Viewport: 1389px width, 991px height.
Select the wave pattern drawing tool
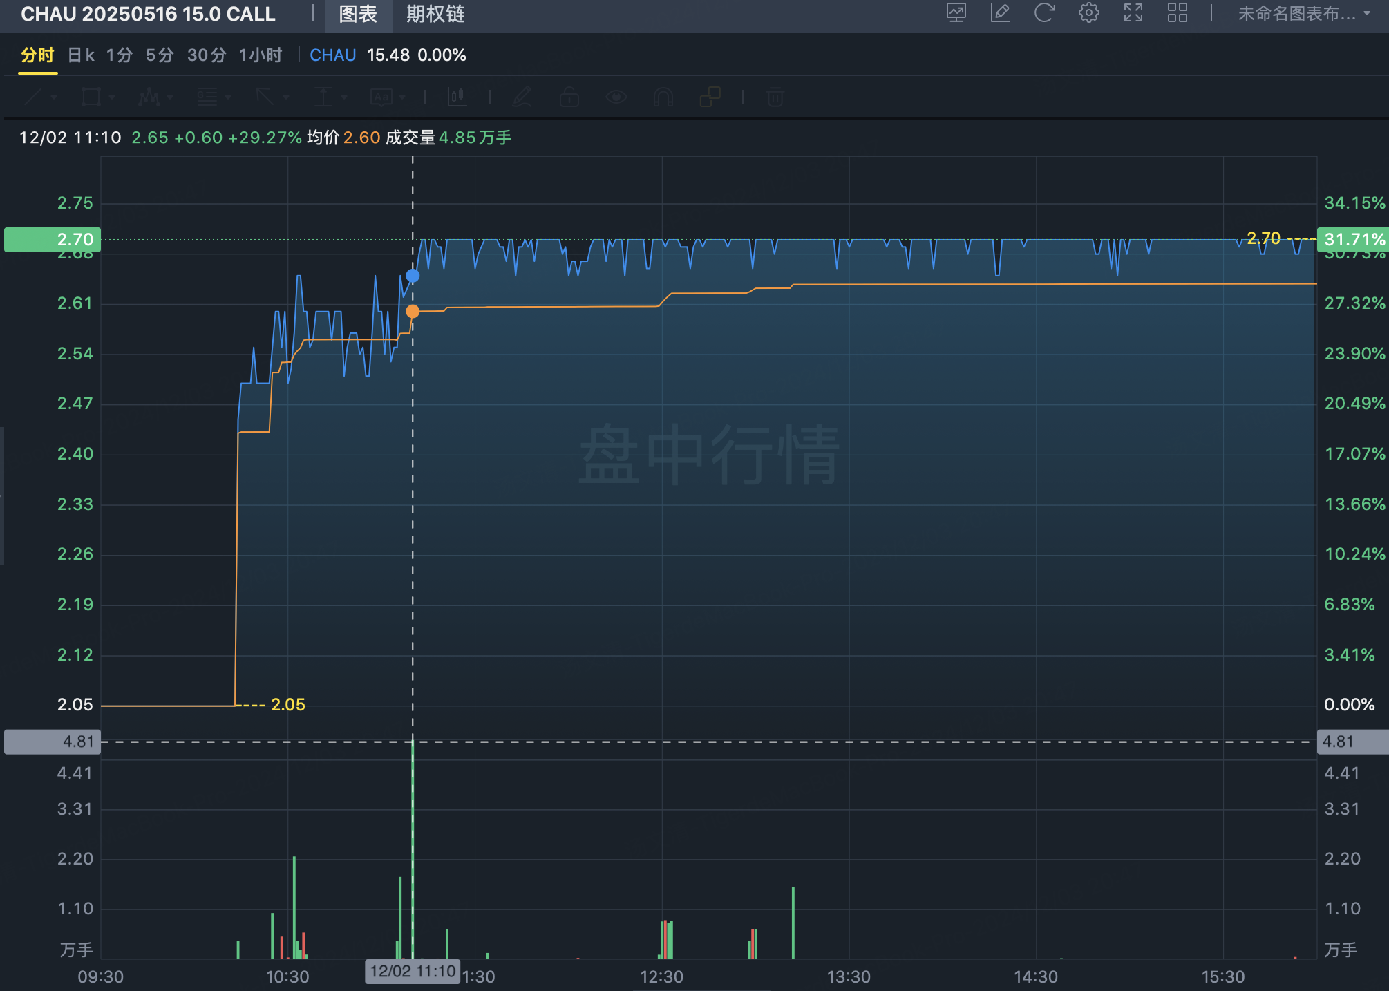pos(149,97)
